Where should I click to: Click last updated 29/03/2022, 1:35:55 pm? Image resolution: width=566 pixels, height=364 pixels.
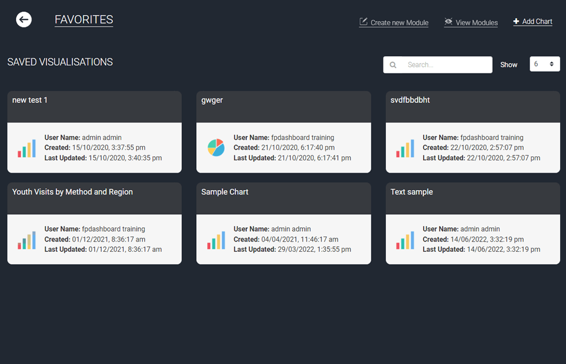pyautogui.click(x=314, y=249)
